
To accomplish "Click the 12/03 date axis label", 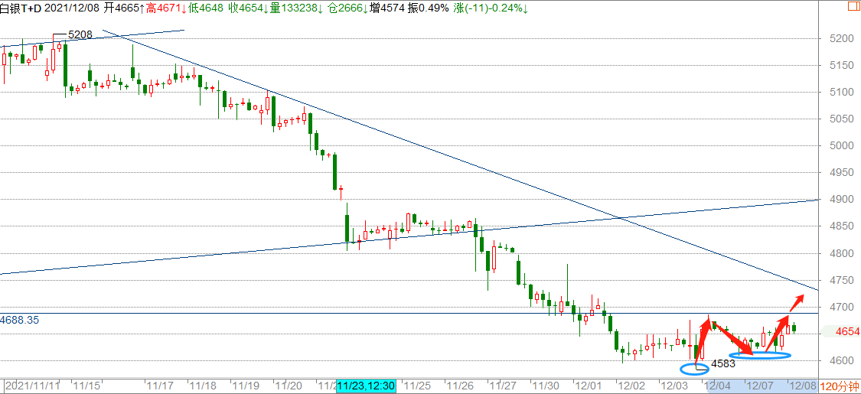I will tap(675, 386).
